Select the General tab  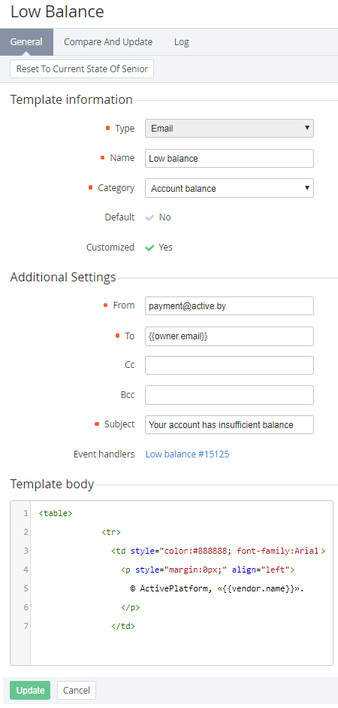click(x=26, y=42)
